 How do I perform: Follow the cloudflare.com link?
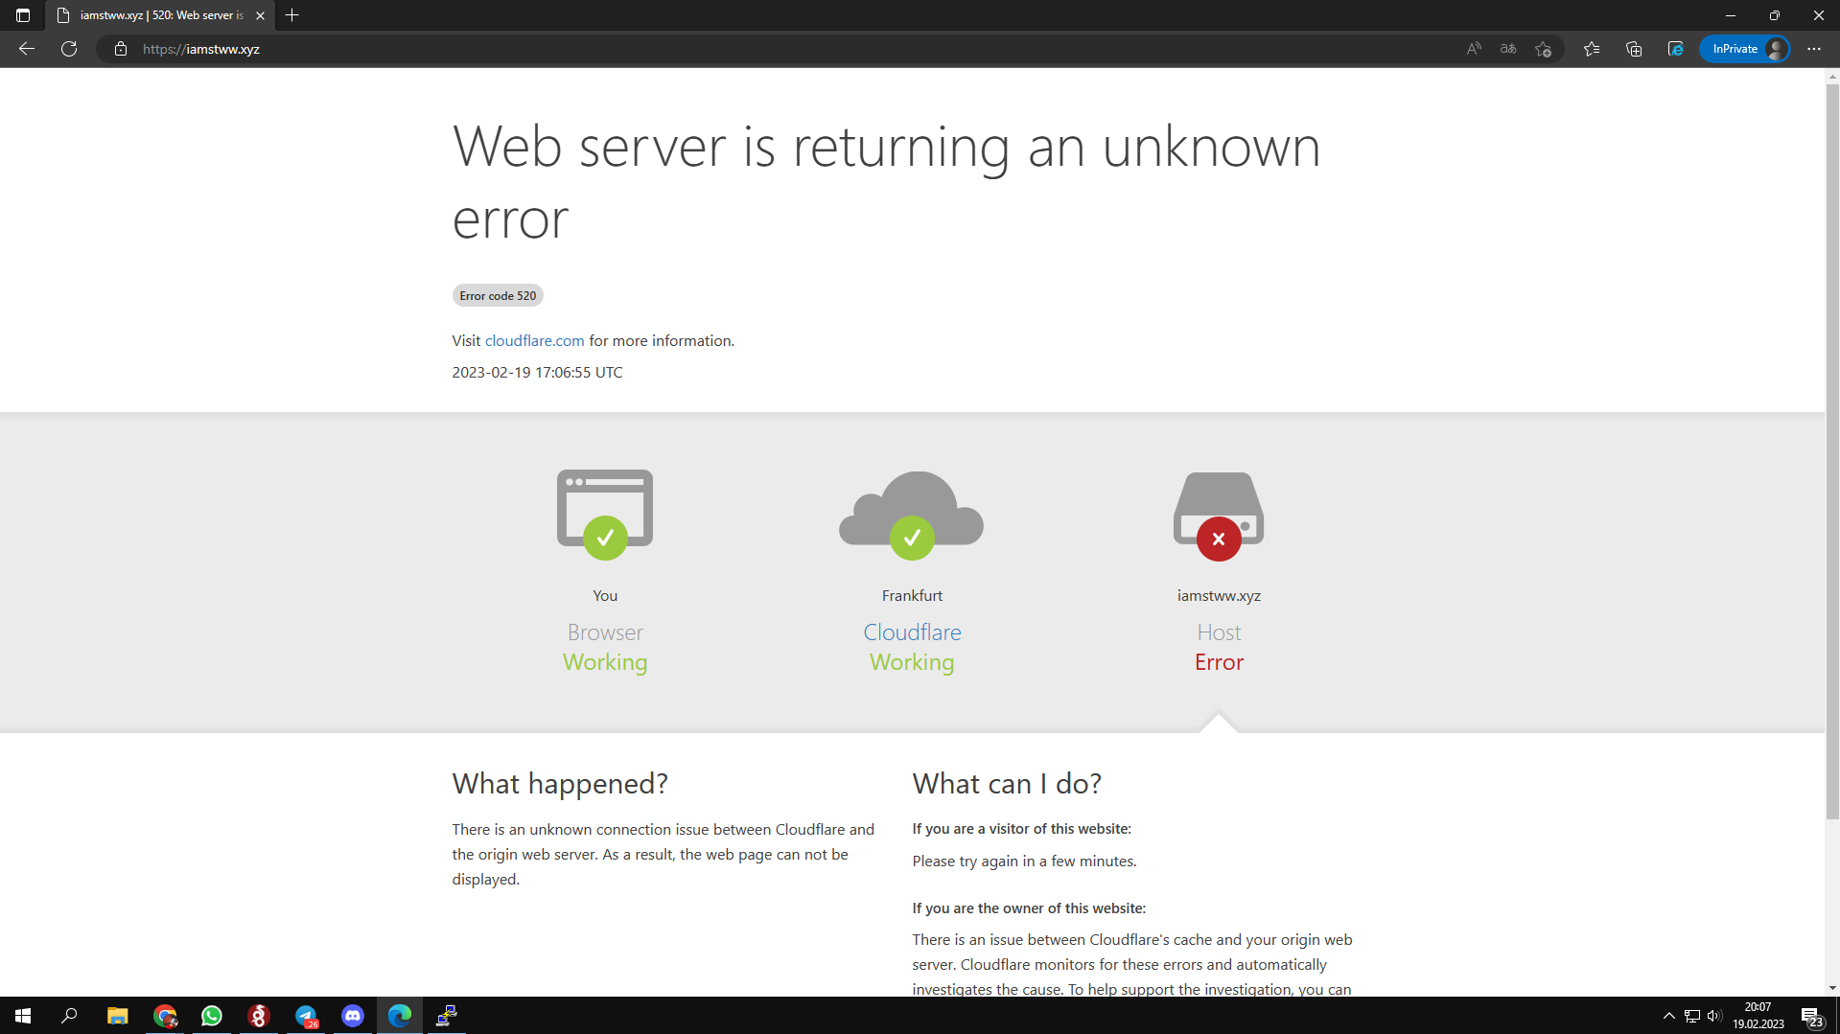point(534,341)
